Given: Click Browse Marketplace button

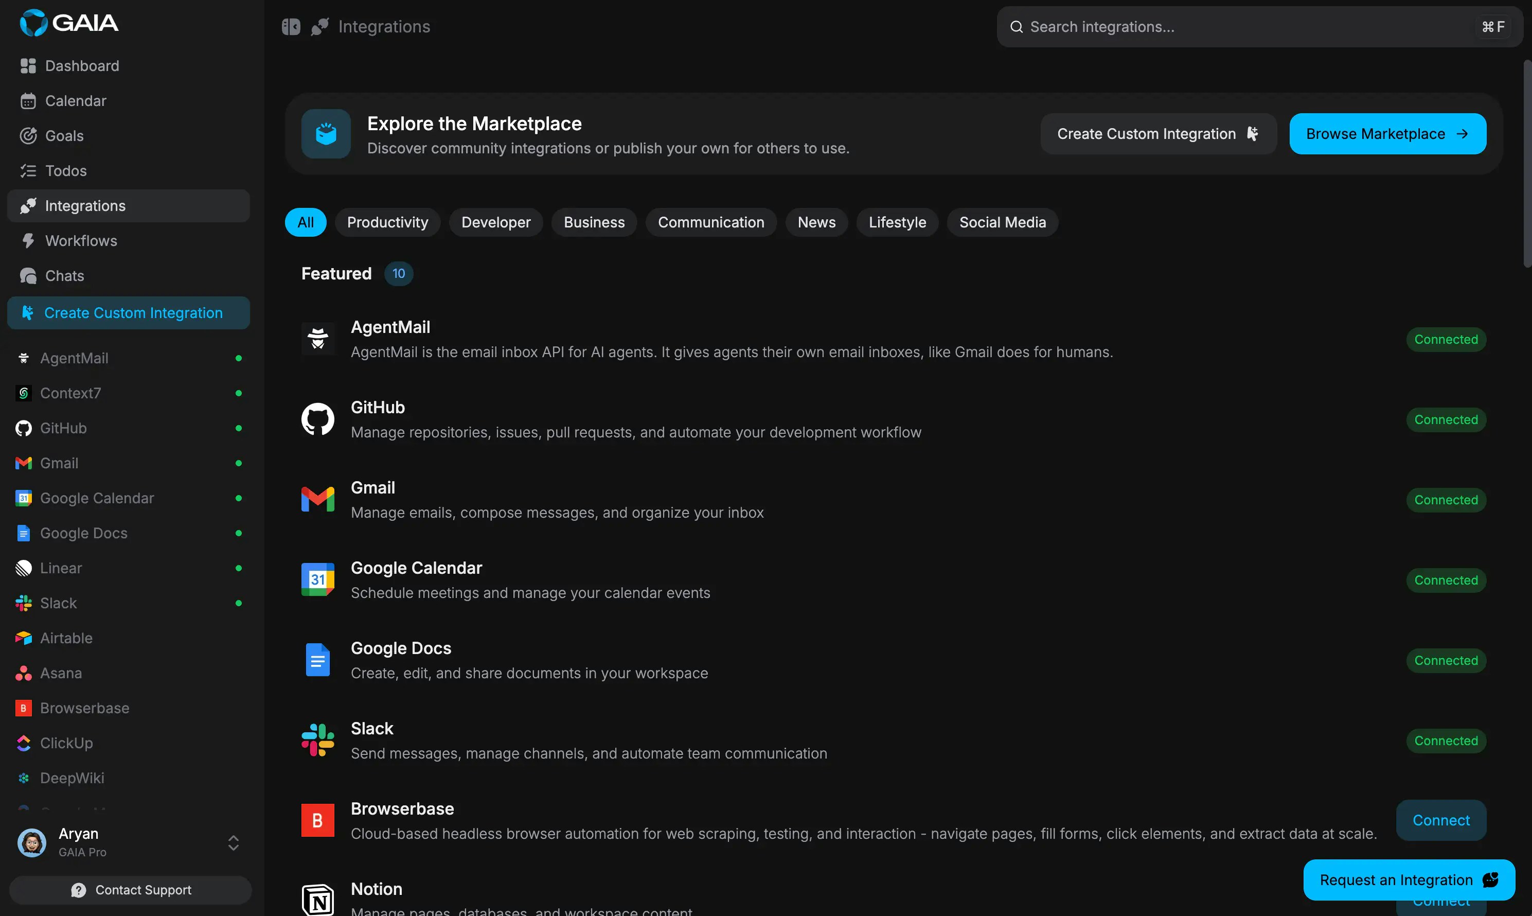Looking at the screenshot, I should coord(1387,134).
